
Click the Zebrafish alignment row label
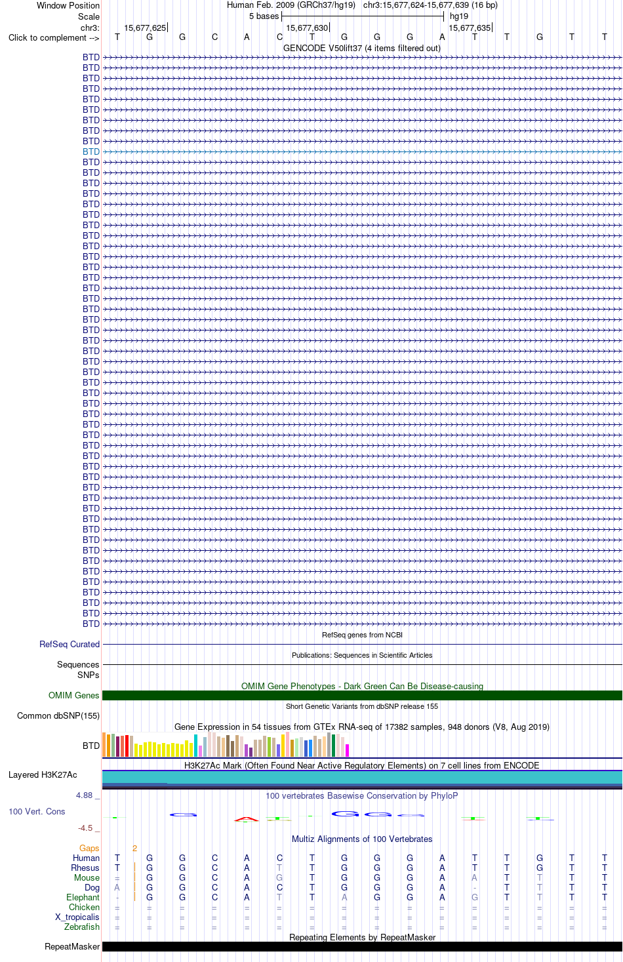coord(82,927)
